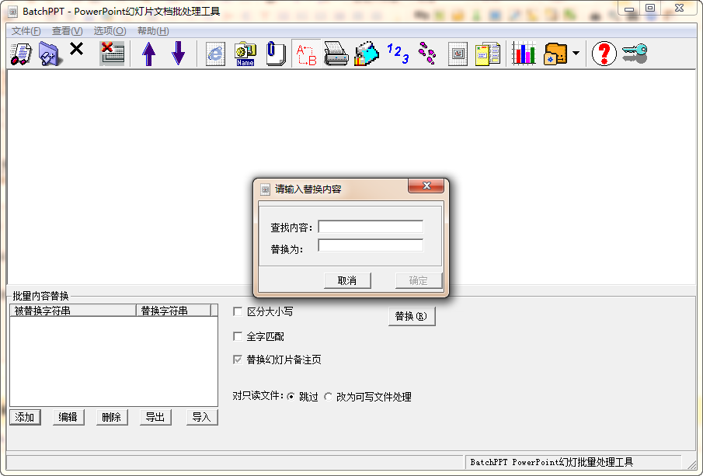Click the orange folder settings icon
This screenshot has height=476, width=703.
click(555, 54)
